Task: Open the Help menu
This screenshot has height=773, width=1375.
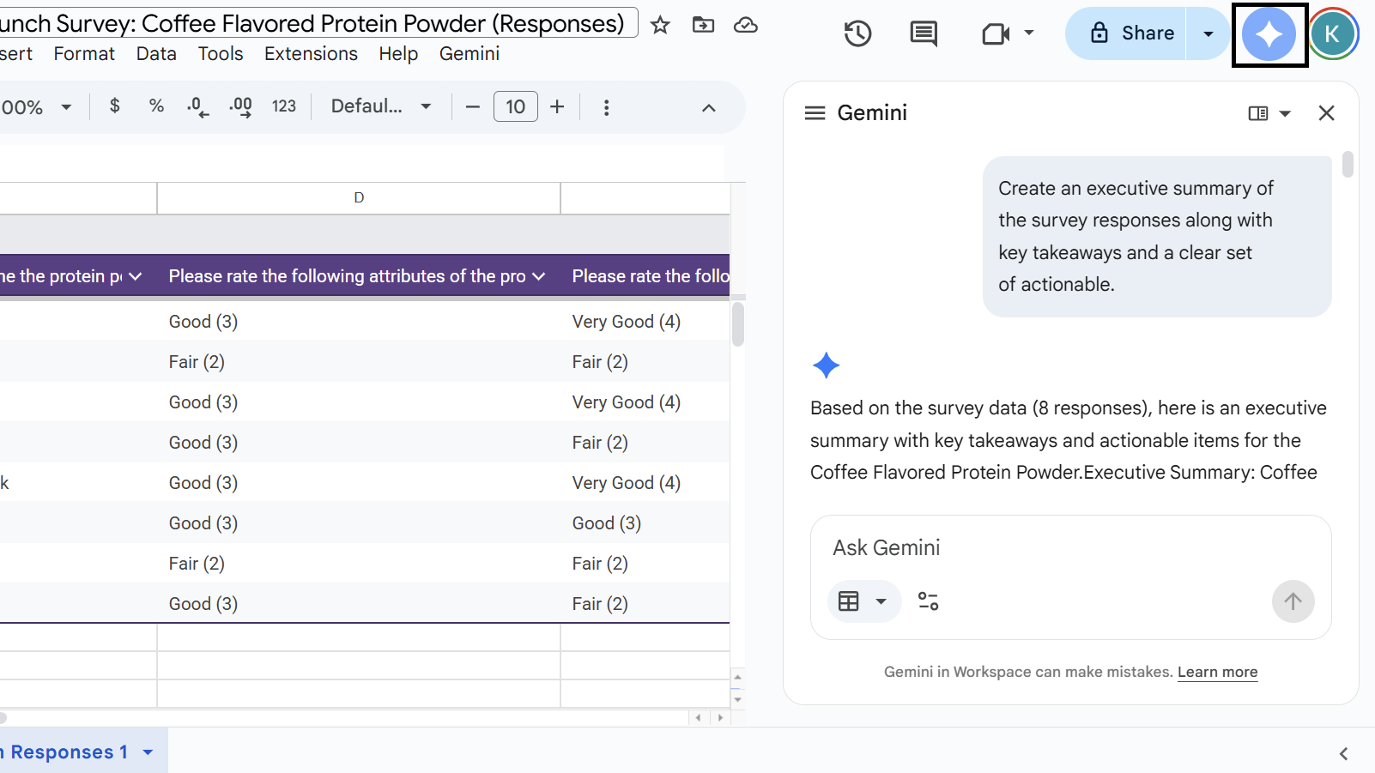Action: click(x=398, y=54)
